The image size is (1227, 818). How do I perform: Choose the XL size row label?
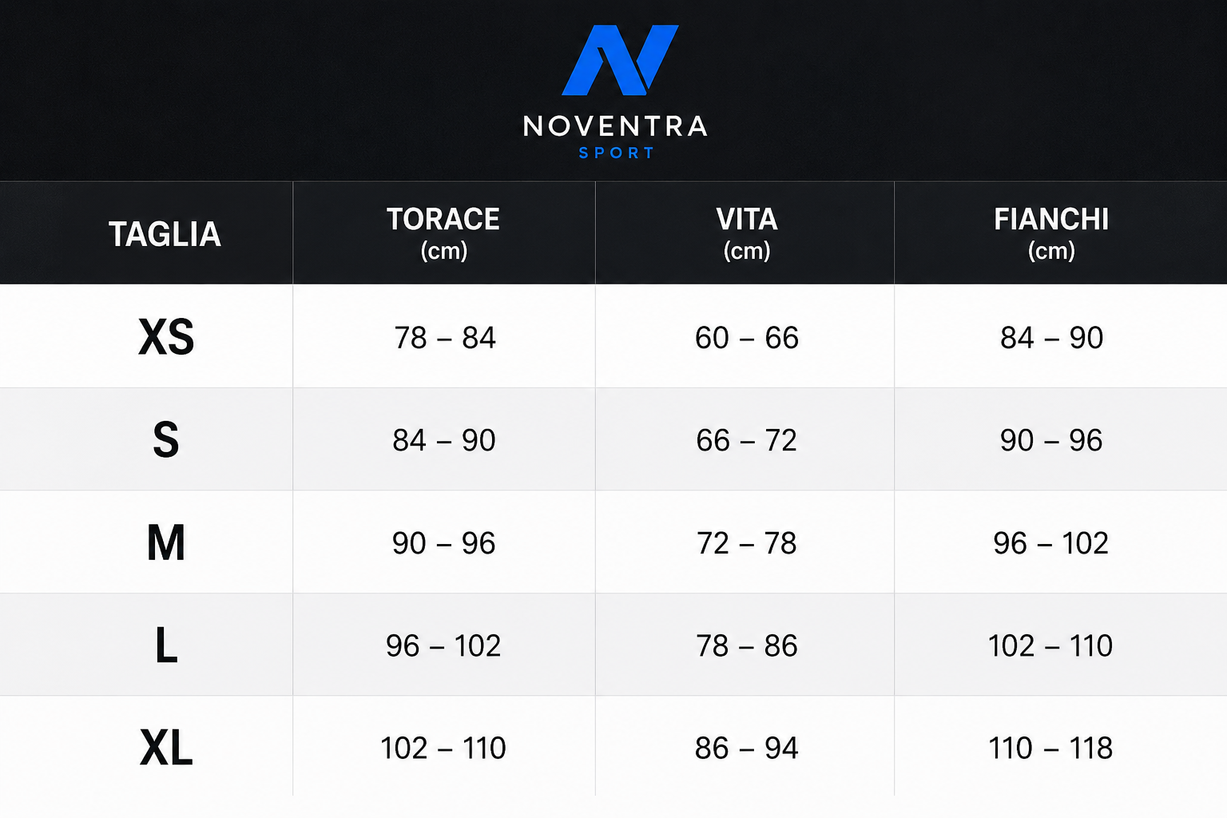166,749
